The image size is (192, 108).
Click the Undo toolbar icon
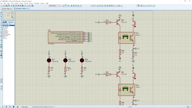coord(93,6)
